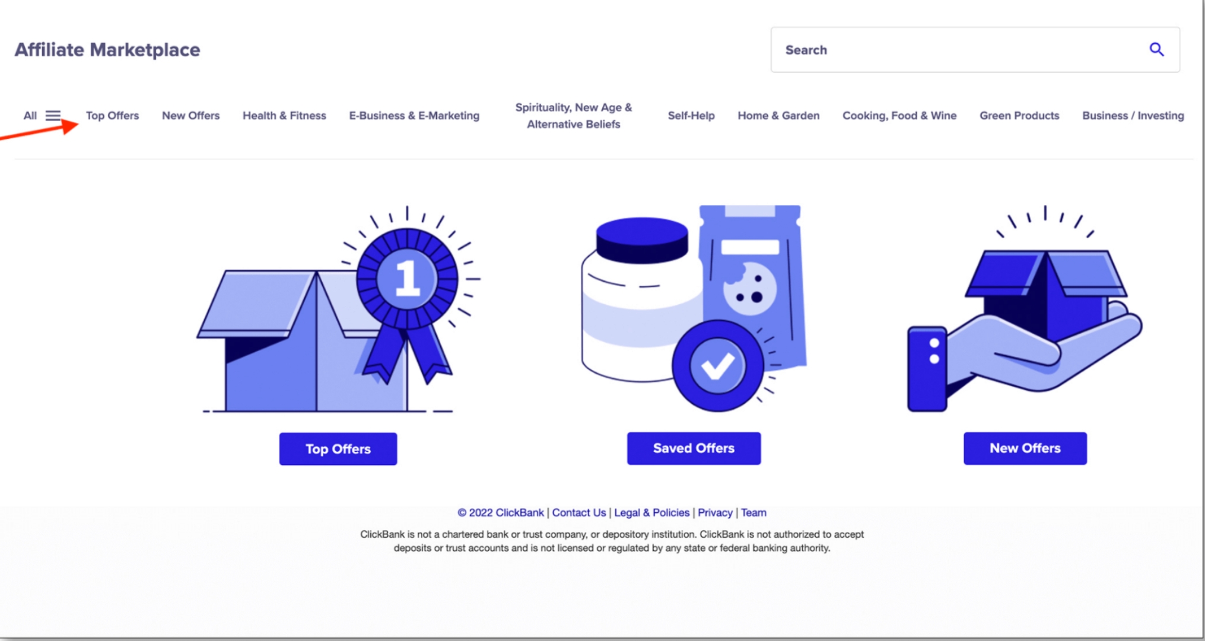Open the Health & Fitness category

(284, 116)
